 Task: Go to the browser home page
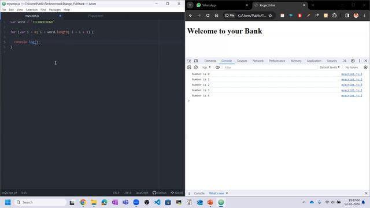(216, 16)
